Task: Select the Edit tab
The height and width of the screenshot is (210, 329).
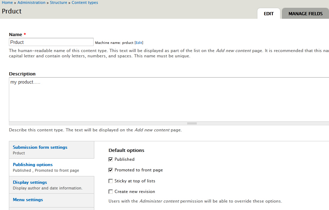Action: click(x=268, y=14)
